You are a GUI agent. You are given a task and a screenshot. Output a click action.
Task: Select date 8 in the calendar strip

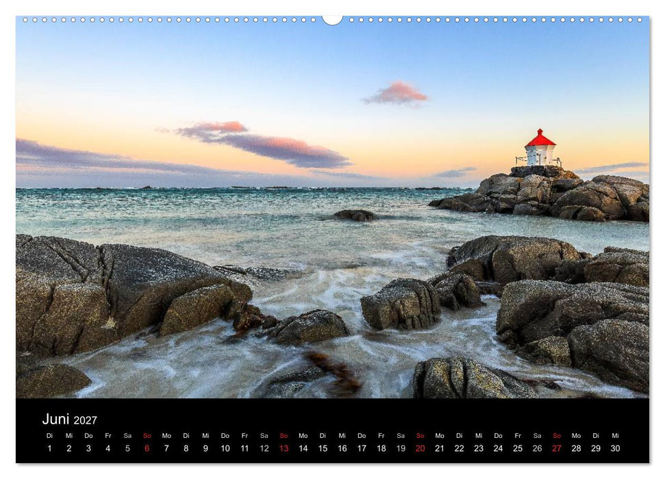pos(186,448)
